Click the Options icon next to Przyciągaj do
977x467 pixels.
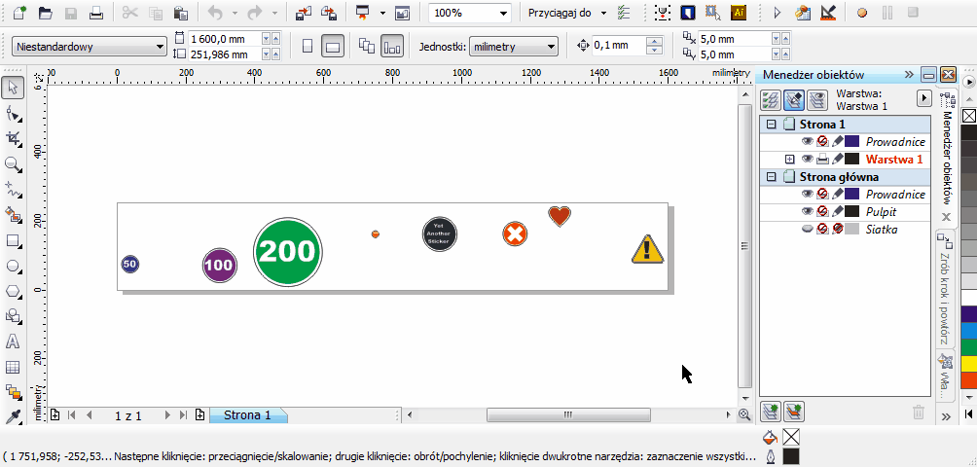tap(624, 13)
